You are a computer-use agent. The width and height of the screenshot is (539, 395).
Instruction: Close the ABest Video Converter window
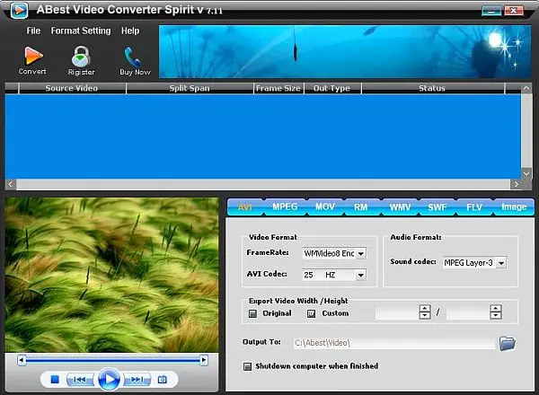(x=514, y=10)
